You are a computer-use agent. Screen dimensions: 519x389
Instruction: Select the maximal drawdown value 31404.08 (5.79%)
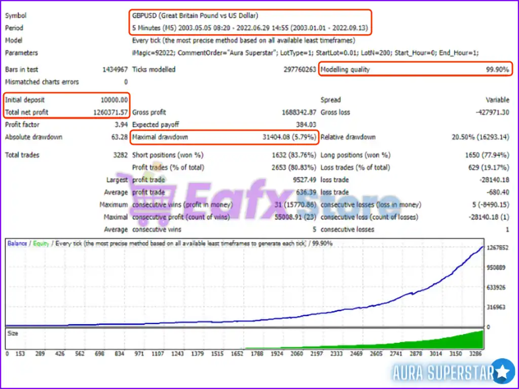click(x=289, y=137)
